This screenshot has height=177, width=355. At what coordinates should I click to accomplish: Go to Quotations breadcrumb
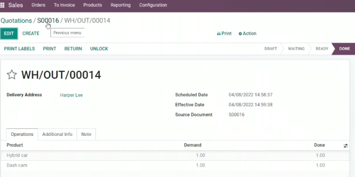[16, 21]
